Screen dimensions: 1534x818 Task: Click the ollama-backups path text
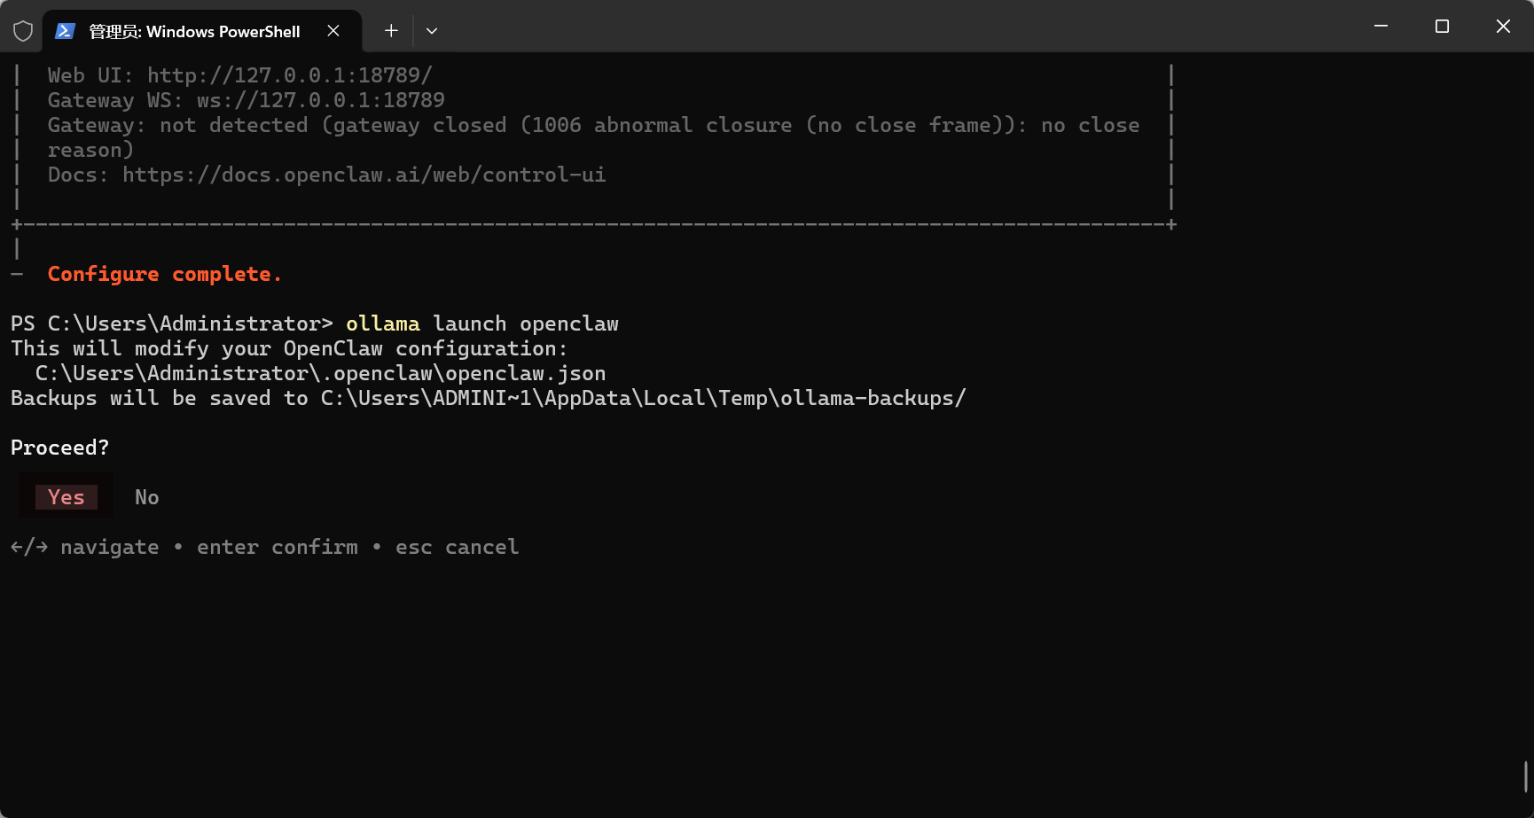pos(644,398)
